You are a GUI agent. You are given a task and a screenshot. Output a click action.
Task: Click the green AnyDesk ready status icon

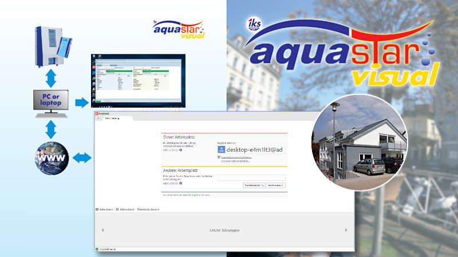click(97, 249)
